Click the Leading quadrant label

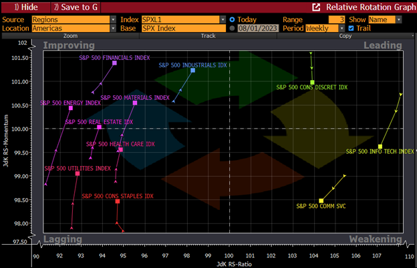[383, 45]
